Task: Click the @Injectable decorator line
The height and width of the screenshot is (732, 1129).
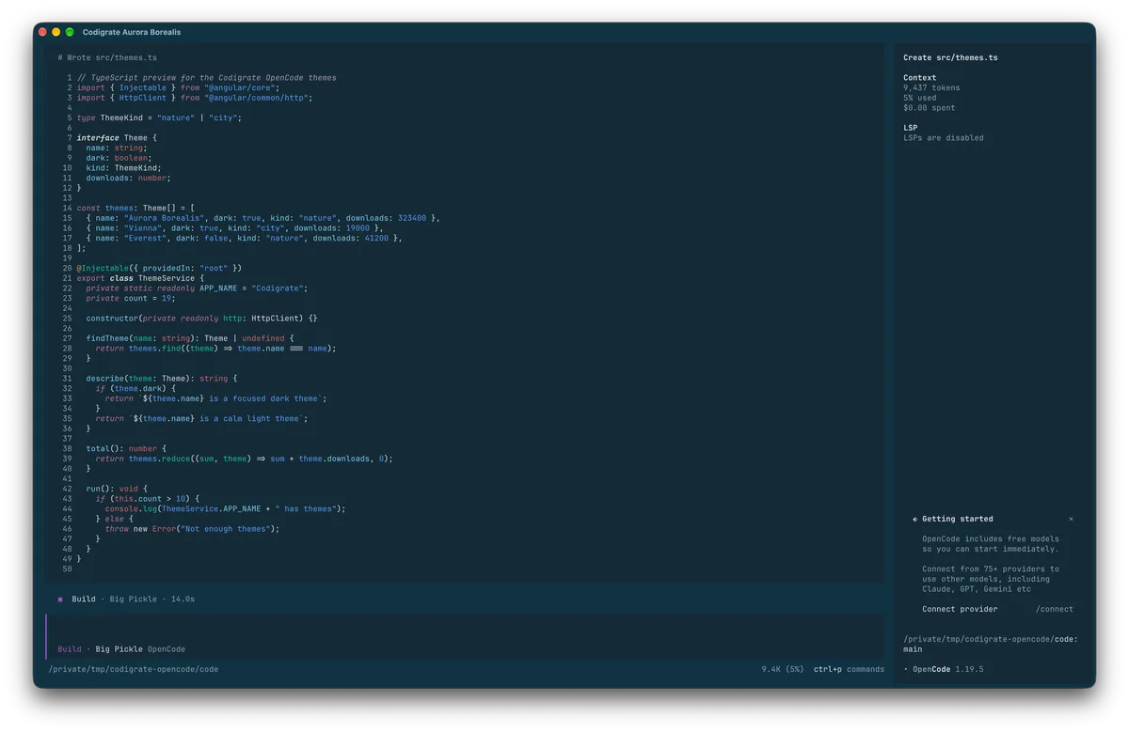Action: (159, 268)
